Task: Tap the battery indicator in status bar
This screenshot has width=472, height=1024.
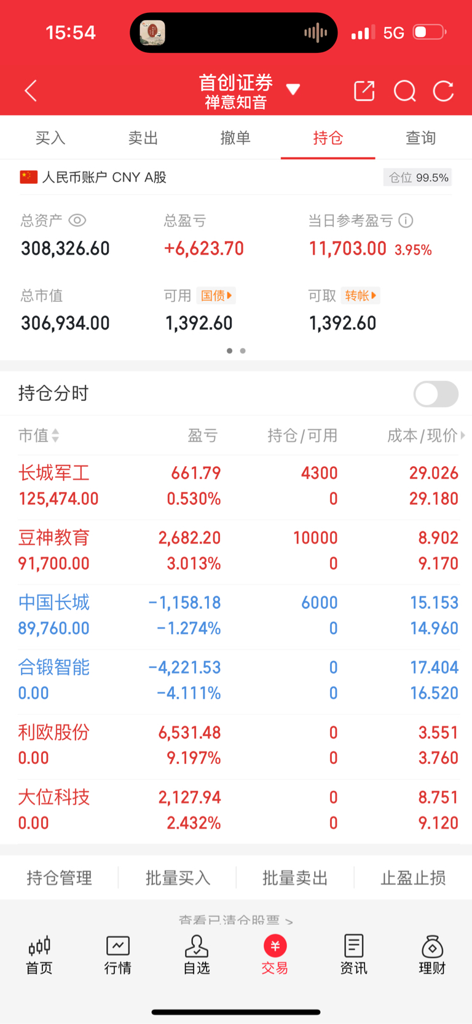Action: tap(430, 32)
